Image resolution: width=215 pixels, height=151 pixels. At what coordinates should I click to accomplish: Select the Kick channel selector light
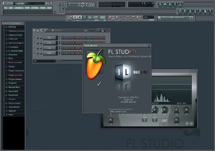pyautogui.click(x=60, y=38)
